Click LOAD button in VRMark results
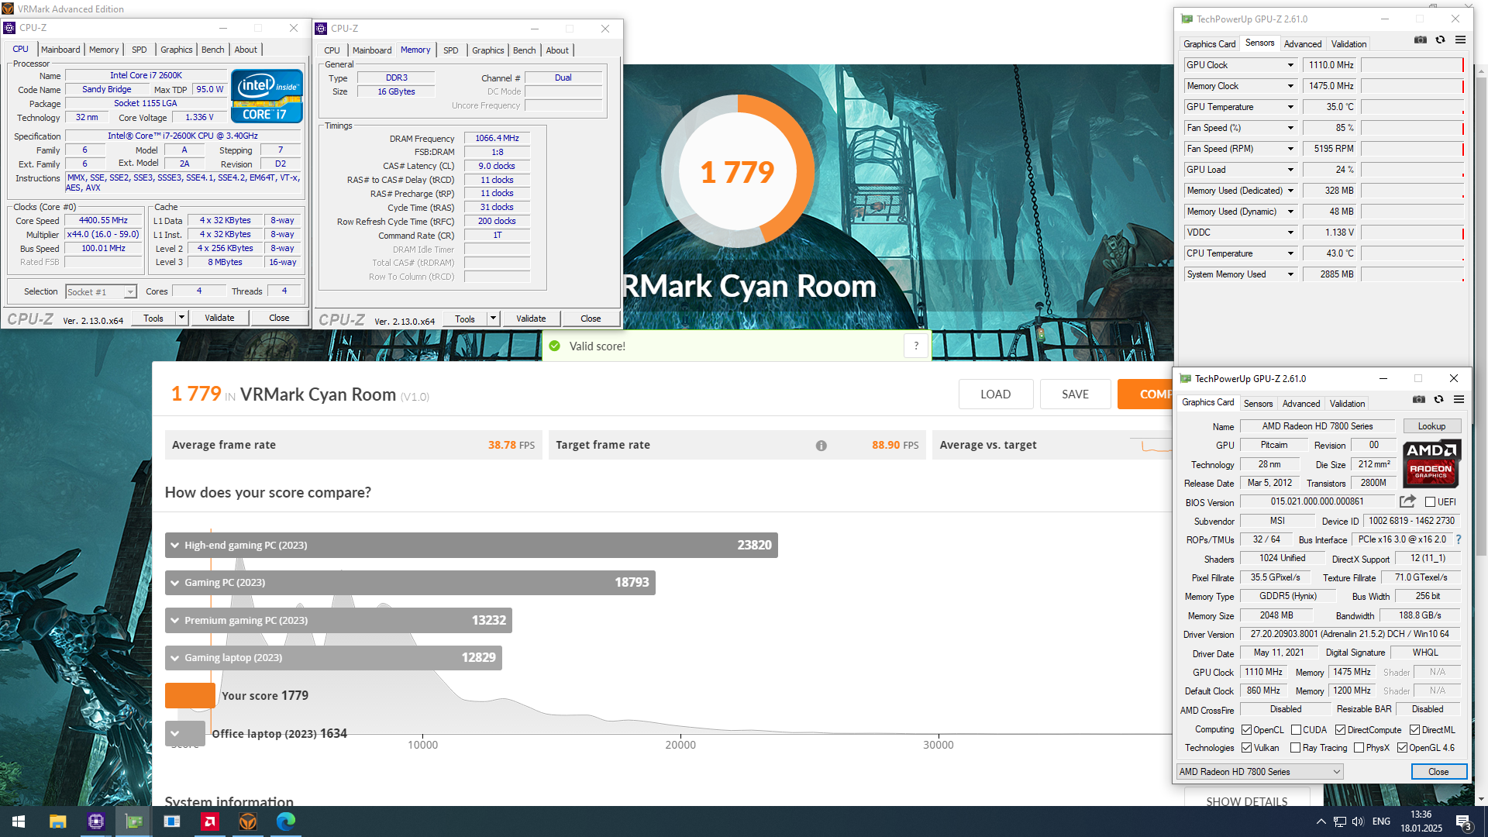 point(995,394)
